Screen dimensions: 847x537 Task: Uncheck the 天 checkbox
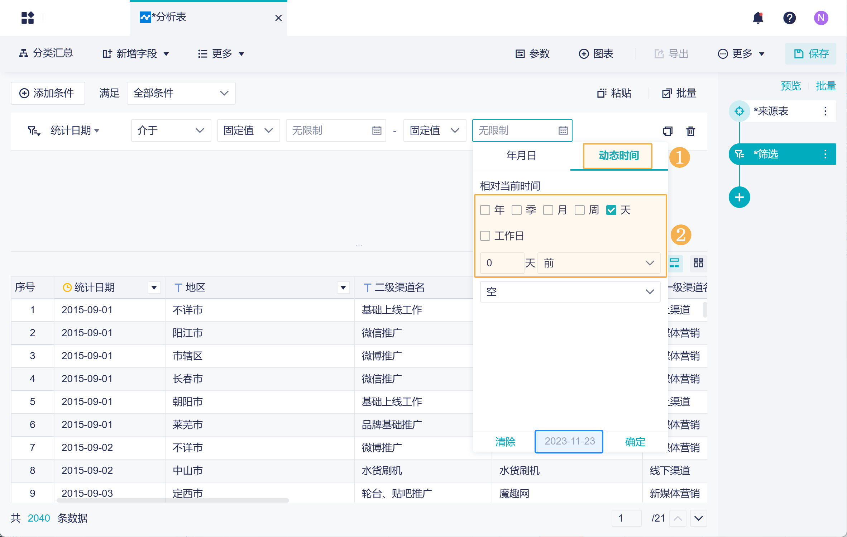click(611, 210)
